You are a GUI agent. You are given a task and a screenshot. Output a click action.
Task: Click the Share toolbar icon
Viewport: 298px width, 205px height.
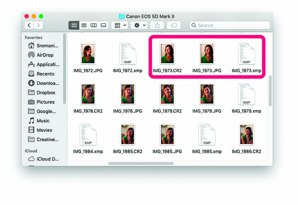[x=157, y=25]
